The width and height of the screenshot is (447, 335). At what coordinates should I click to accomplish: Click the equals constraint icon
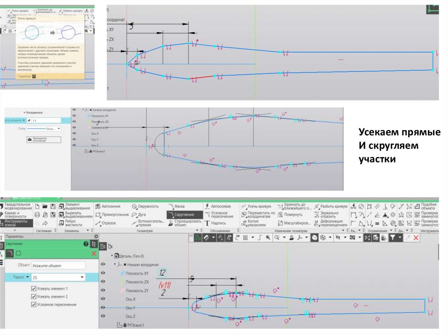(377, 224)
